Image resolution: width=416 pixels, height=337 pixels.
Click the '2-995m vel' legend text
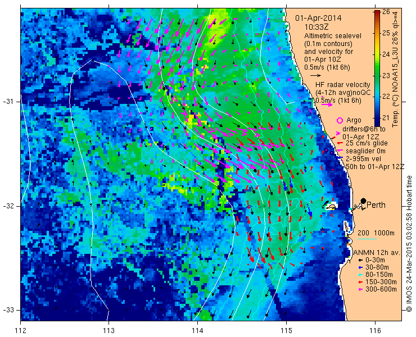pos(364,159)
